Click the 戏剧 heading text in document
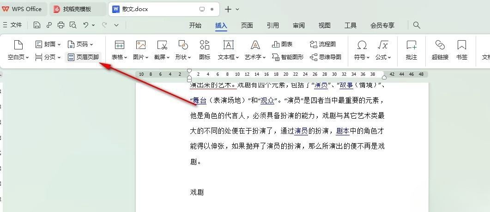 197,192
